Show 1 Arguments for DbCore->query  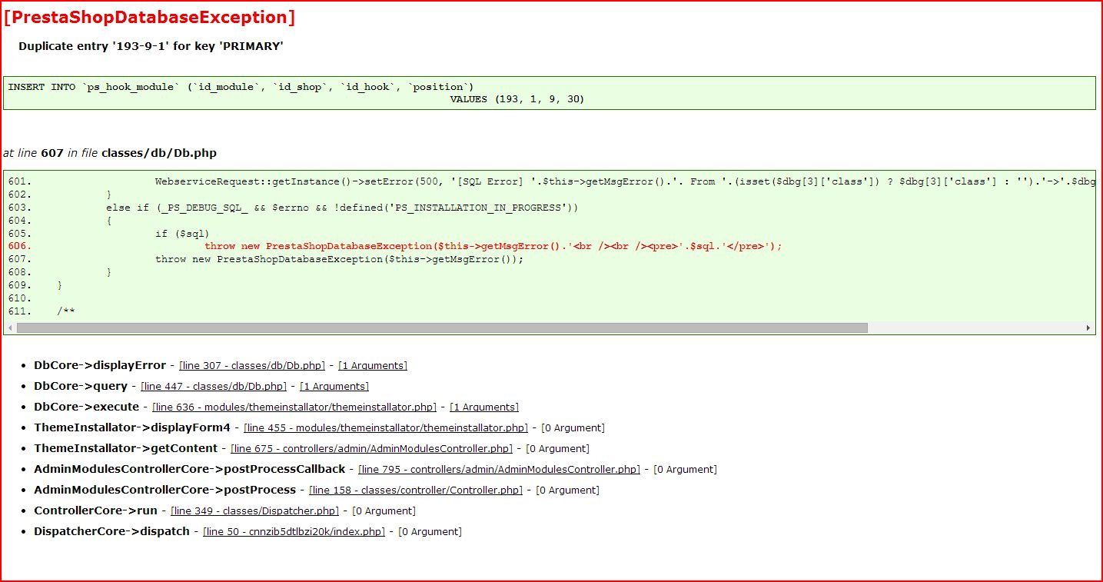click(x=334, y=387)
